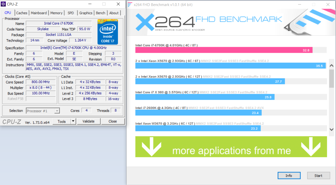Screen dimensions: 336x185
Task: Show the About tab
Action: point(114,13)
